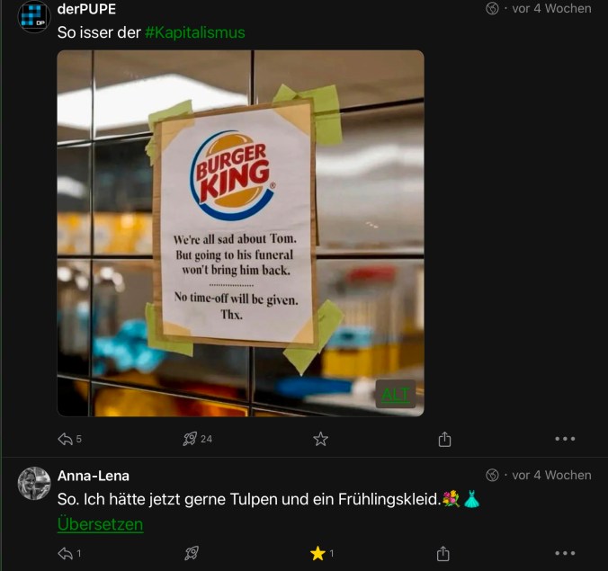Open more options for Anna-Lena's post
This screenshot has width=608, height=571.
565,553
